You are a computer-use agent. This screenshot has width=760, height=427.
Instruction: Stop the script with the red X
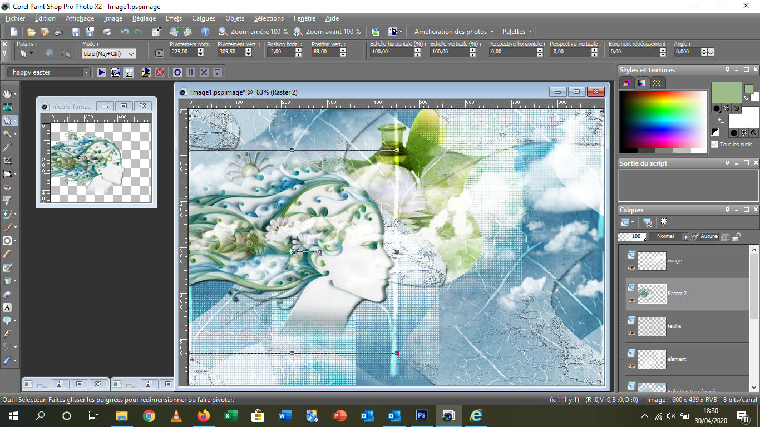[x=160, y=72]
